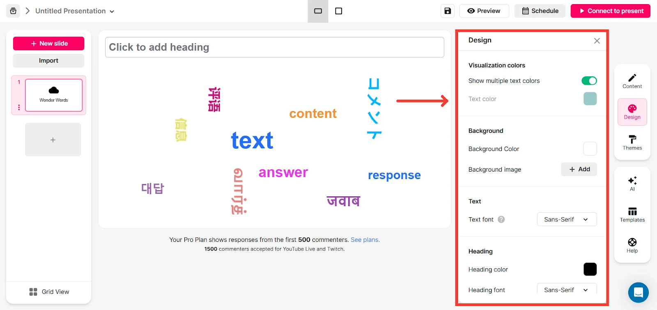The width and height of the screenshot is (657, 310).
Task: Show Text font help tooltip icon
Action: click(x=501, y=220)
